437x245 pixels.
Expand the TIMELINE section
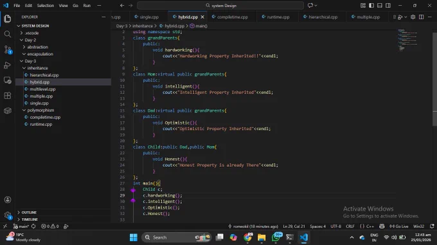(x=30, y=219)
